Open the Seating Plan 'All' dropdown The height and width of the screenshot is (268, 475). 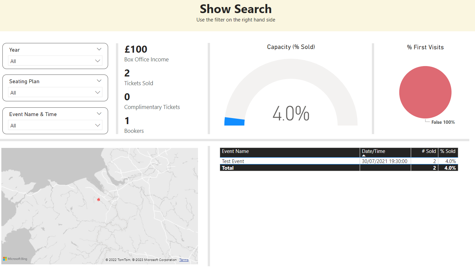pyautogui.click(x=55, y=93)
